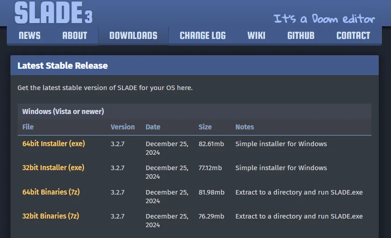Download the 64bit Binaries (7z)
Viewport: 391px width, 238px height.
click(x=51, y=192)
